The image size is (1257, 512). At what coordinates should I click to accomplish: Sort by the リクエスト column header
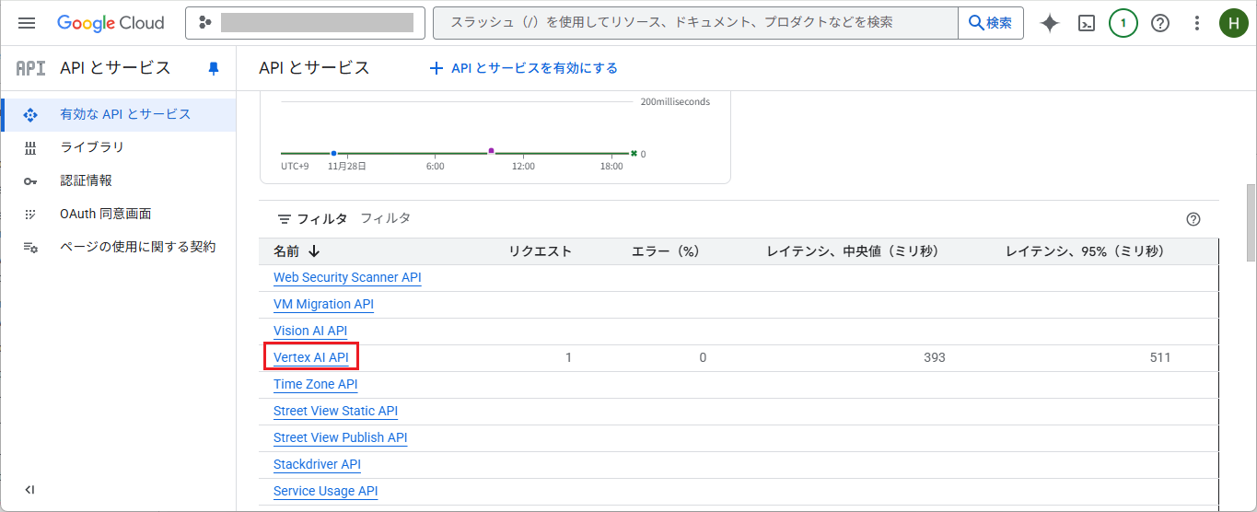[540, 250]
